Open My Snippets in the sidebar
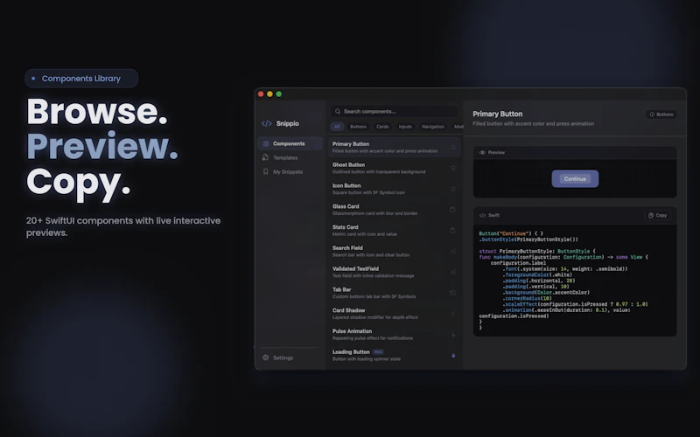Screen dimensions: 700x437 tap(290, 171)
